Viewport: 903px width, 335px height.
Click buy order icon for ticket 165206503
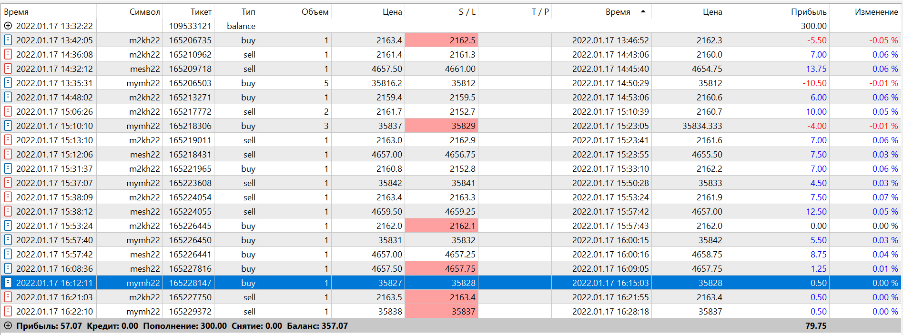(8, 83)
